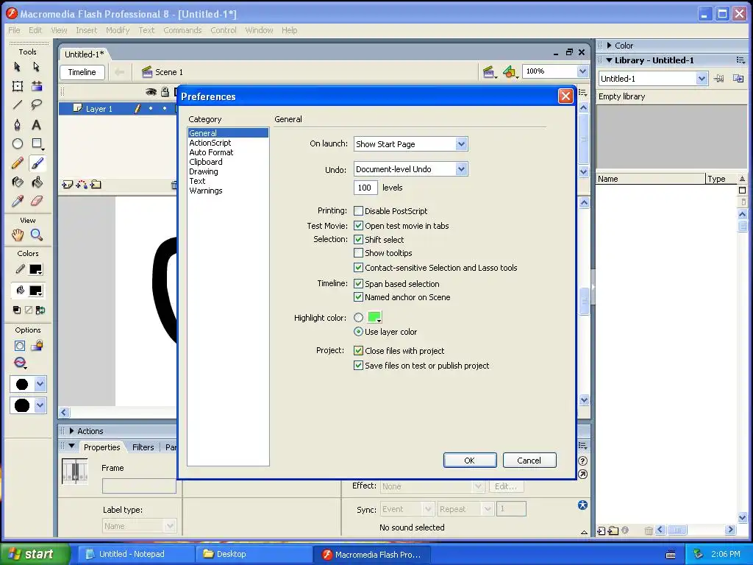Open the stage zoom 100% dropdown
The width and height of the screenshot is (753, 565).
[582, 71]
